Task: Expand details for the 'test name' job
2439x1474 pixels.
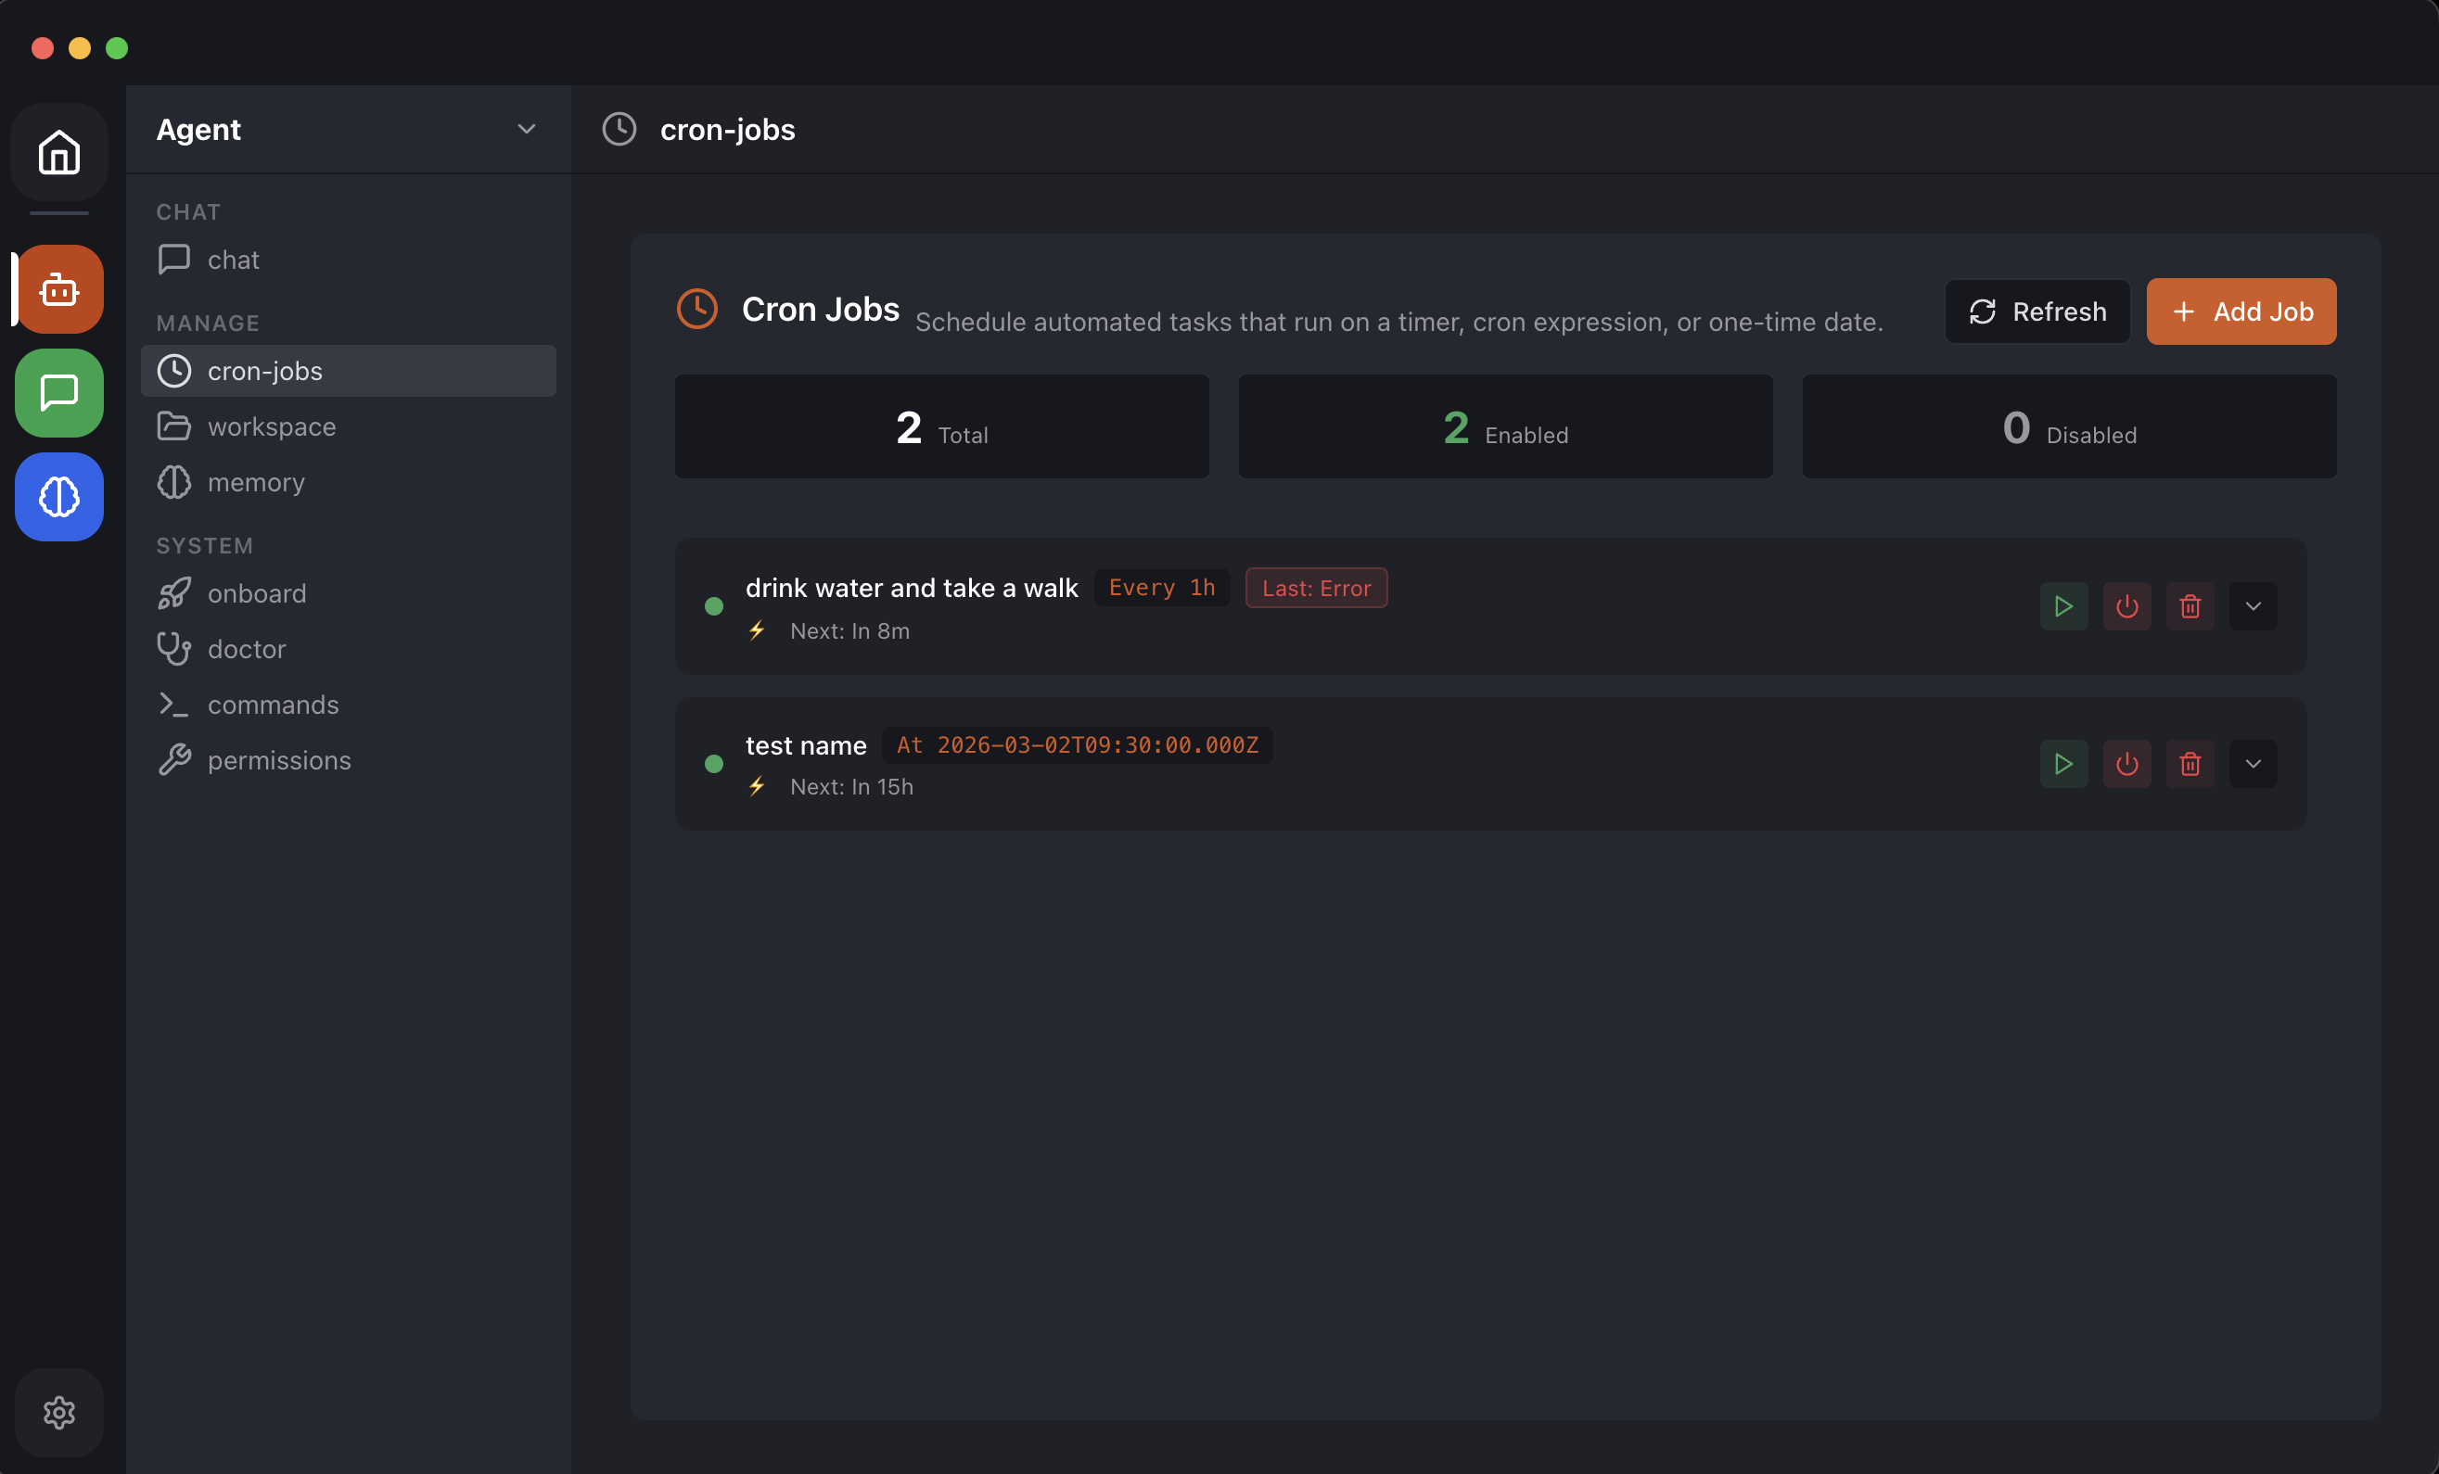Action: coord(2254,764)
